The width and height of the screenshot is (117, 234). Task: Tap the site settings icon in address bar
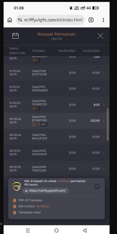pyautogui.click(x=20, y=20)
